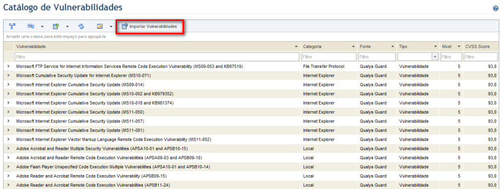
Task: Click CVSS 93,0 in Microsoft FTP row
Action: 492,66
